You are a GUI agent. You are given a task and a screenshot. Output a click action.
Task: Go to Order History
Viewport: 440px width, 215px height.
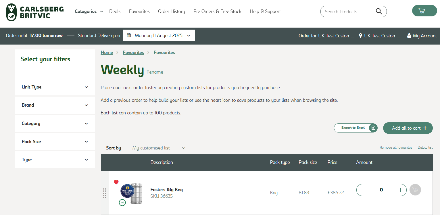(171, 11)
